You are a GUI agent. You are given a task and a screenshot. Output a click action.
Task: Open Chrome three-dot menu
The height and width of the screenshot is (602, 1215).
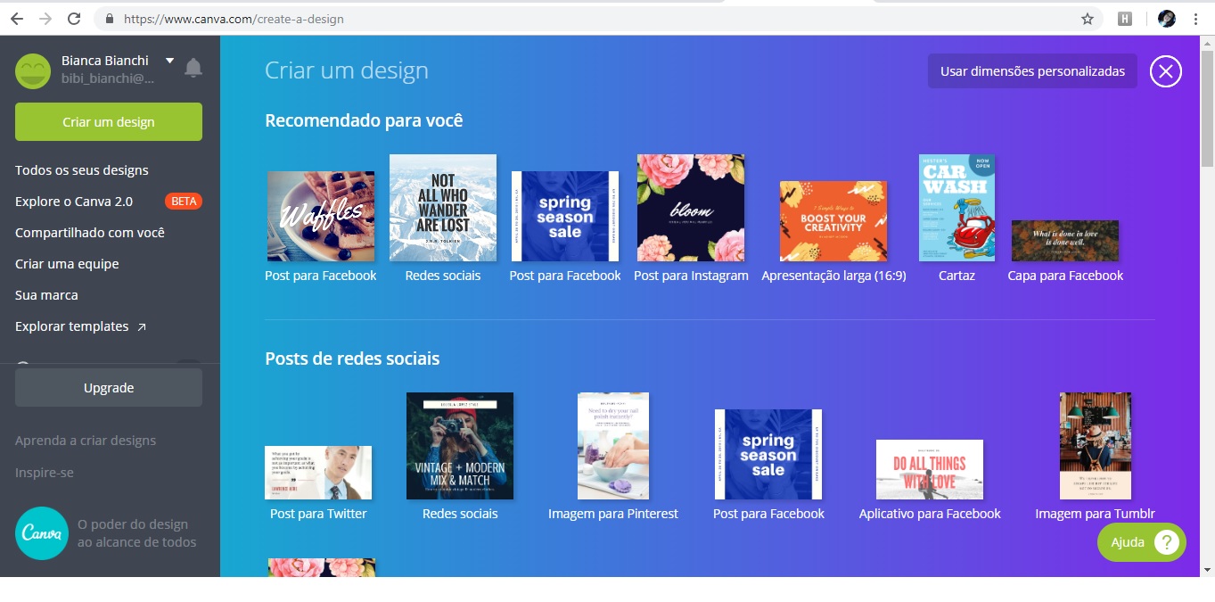[1196, 19]
